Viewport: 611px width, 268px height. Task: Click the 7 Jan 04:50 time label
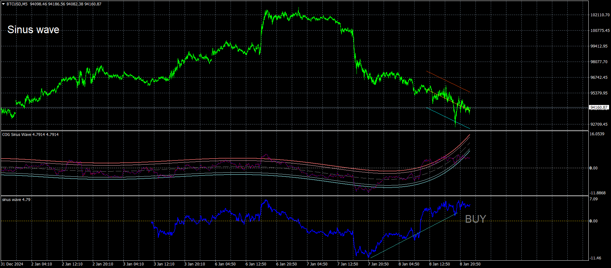click(317, 264)
